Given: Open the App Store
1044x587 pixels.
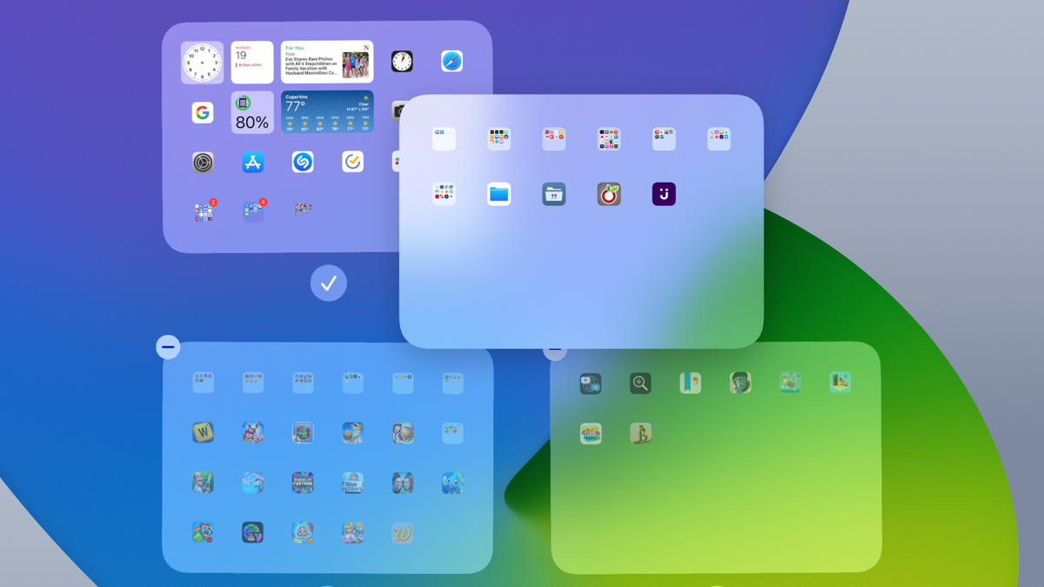Looking at the screenshot, I should click(252, 162).
